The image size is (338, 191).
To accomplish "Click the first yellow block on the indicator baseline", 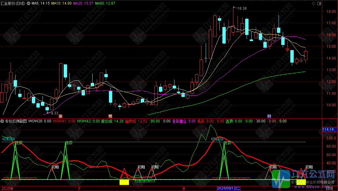I will [x=124, y=182].
